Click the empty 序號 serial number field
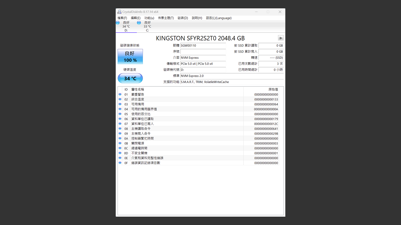The image size is (401, 225). pyautogui.click(x=203, y=51)
